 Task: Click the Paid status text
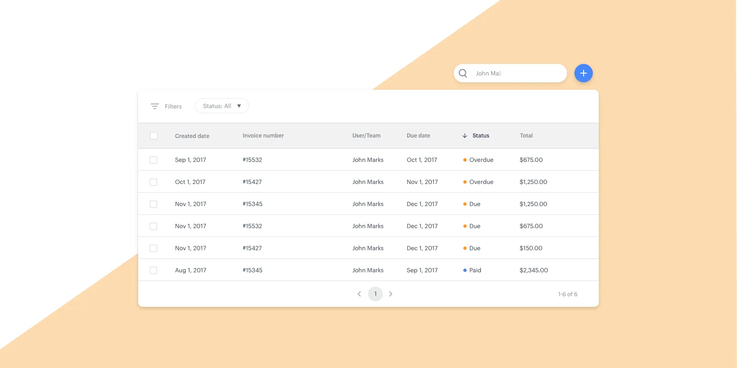click(475, 270)
